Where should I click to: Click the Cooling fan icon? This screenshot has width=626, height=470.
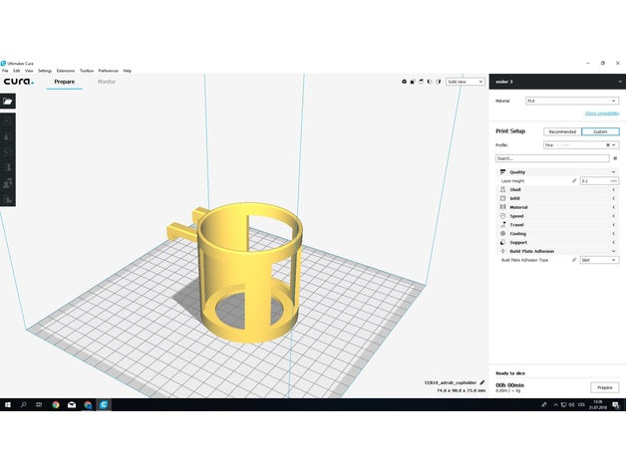coord(502,233)
